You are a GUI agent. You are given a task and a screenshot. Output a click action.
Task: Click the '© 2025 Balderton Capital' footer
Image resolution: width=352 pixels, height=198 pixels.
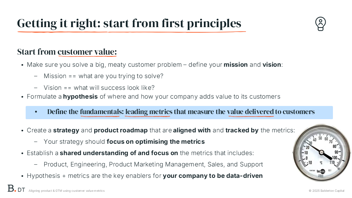(326, 191)
